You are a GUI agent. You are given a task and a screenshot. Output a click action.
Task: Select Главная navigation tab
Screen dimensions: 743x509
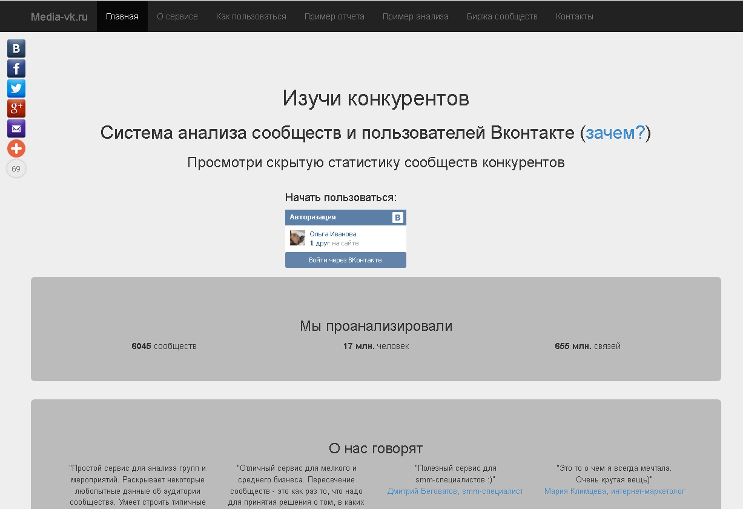122,16
